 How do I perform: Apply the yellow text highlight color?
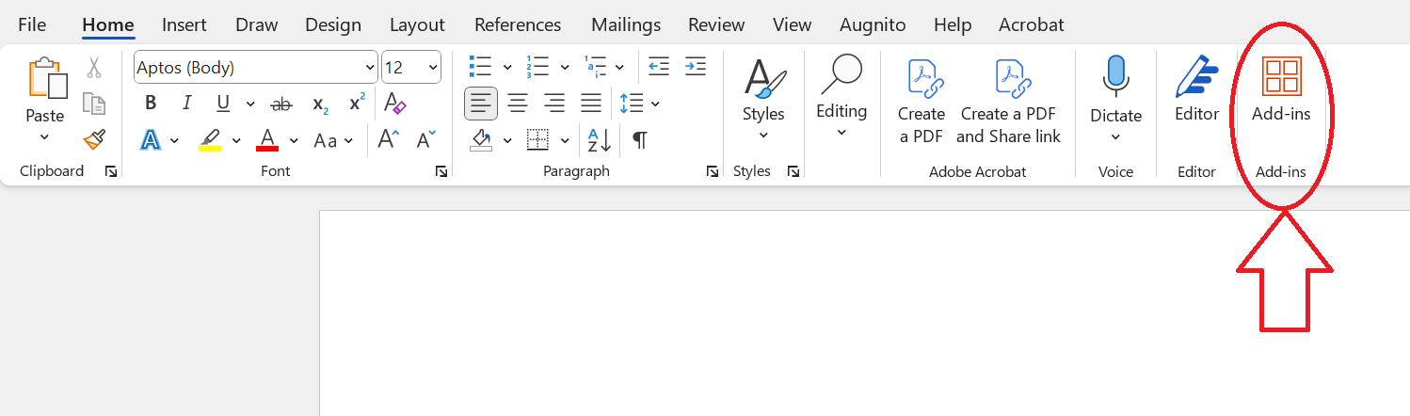[x=210, y=140]
